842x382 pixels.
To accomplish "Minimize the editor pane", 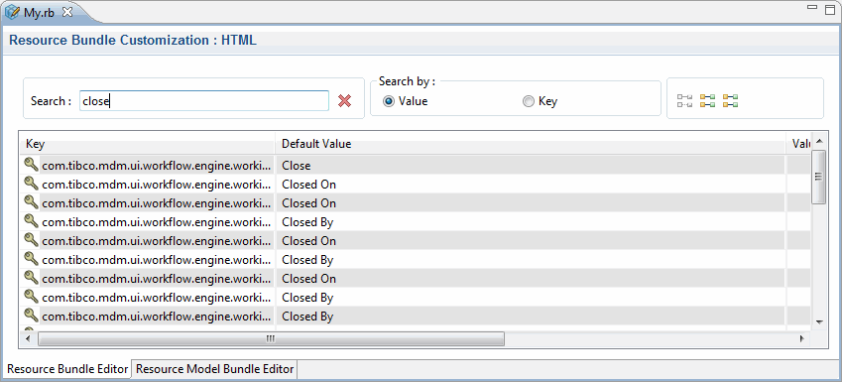I will (x=812, y=8).
